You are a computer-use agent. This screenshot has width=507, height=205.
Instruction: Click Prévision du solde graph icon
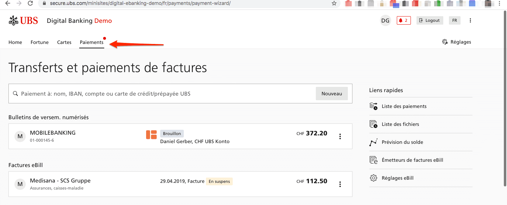point(374,142)
